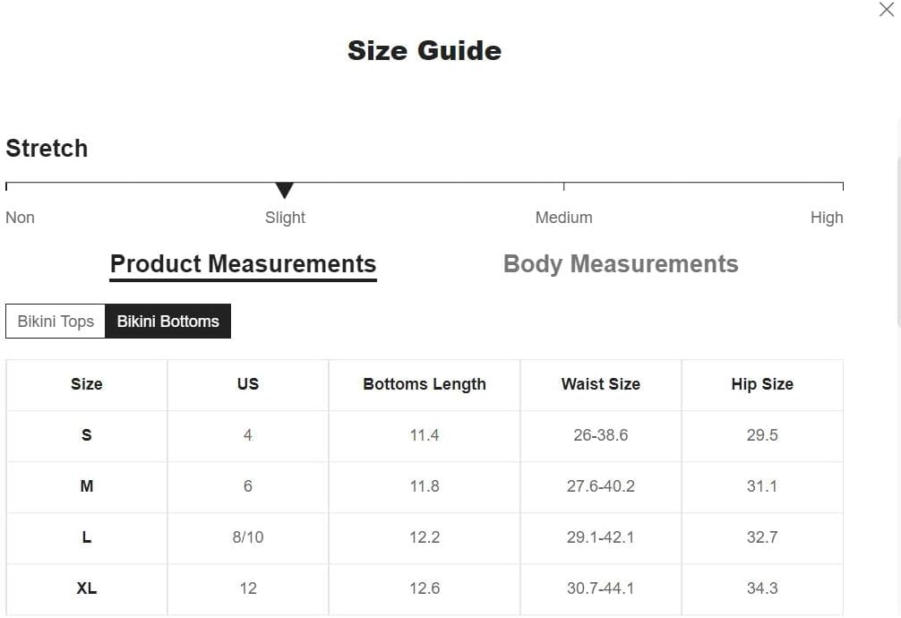
Task: Switch to the Body Measurements tab
Action: coord(621,264)
